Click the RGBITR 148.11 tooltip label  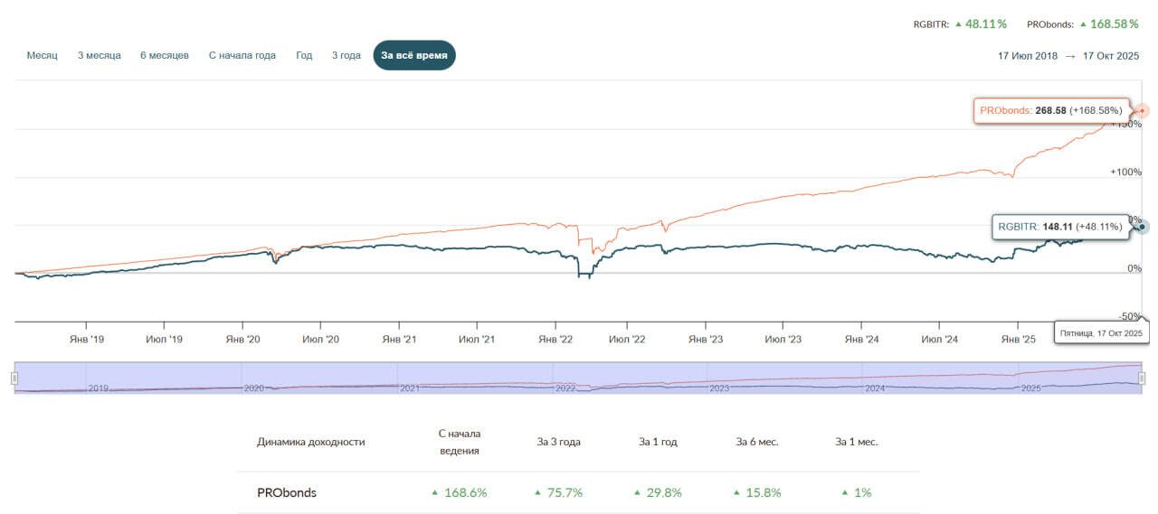pos(1060,227)
